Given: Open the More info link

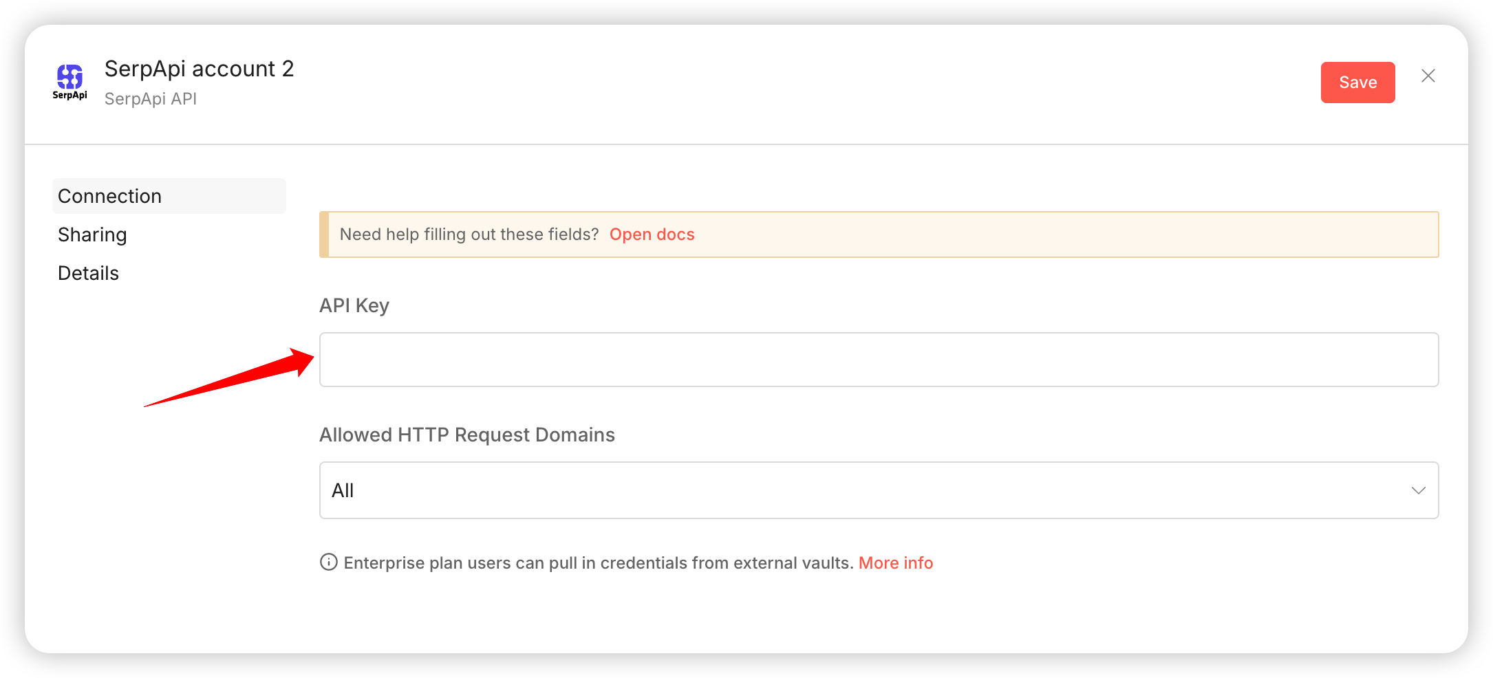Looking at the screenshot, I should pos(895,563).
